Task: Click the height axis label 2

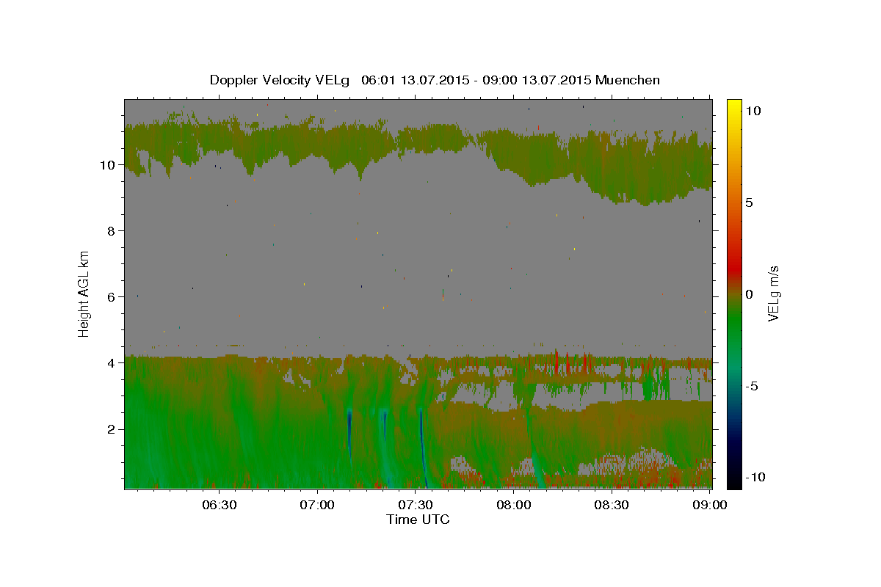Action: coord(111,429)
